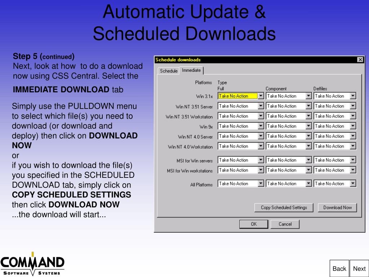Open Win 9x Deffiles dropdown
The image size is (369, 277).
[335, 126]
